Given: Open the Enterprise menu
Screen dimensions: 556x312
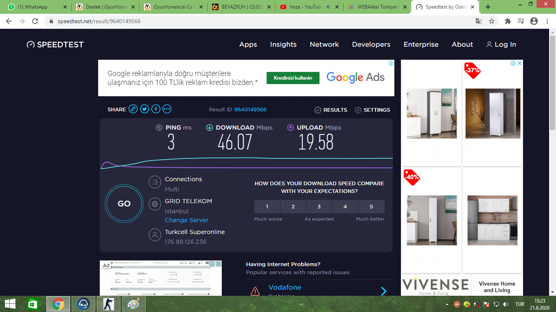Looking at the screenshot, I should 421,45.
